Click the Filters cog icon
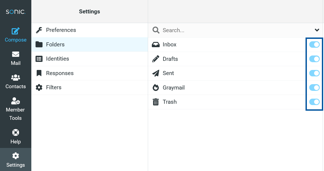The height and width of the screenshot is (171, 324). pyautogui.click(x=39, y=87)
